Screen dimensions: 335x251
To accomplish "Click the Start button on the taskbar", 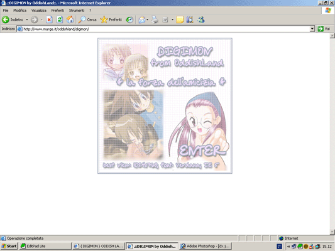I will (9, 246).
